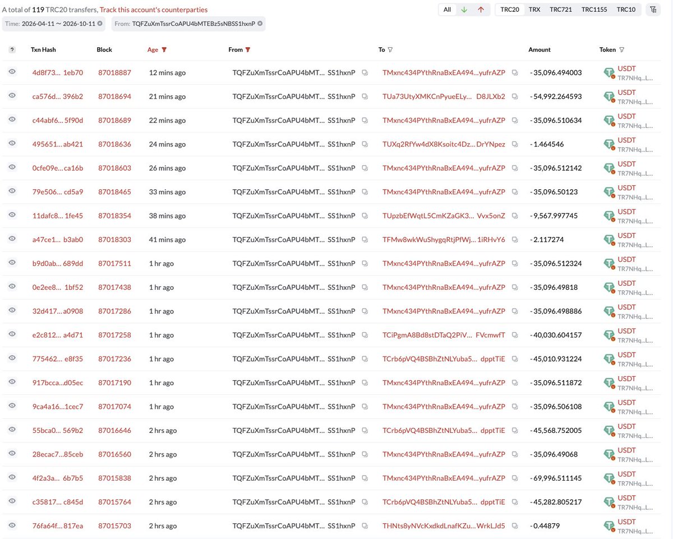673x539 pixels.
Task: Show only outgoing transfers with red up arrow
Action: click(x=481, y=10)
